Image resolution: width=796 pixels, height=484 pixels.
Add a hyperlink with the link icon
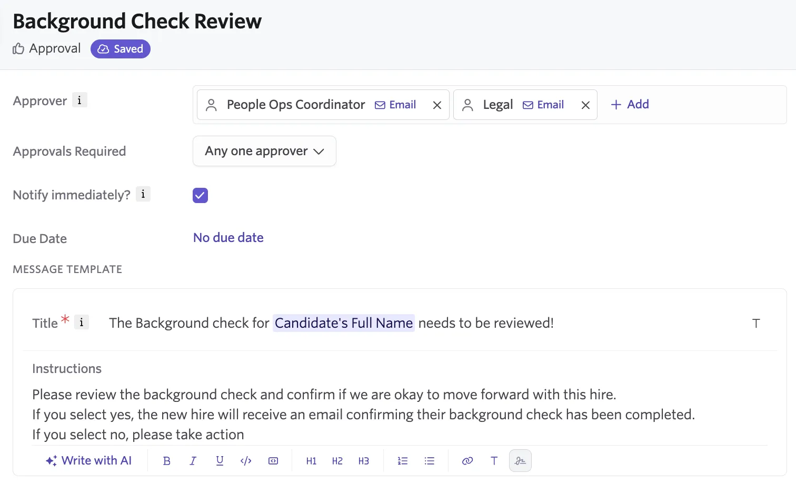(x=467, y=461)
